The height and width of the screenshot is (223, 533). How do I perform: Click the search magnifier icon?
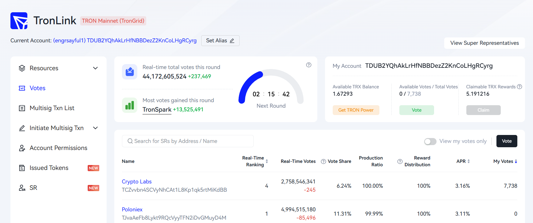(x=130, y=141)
